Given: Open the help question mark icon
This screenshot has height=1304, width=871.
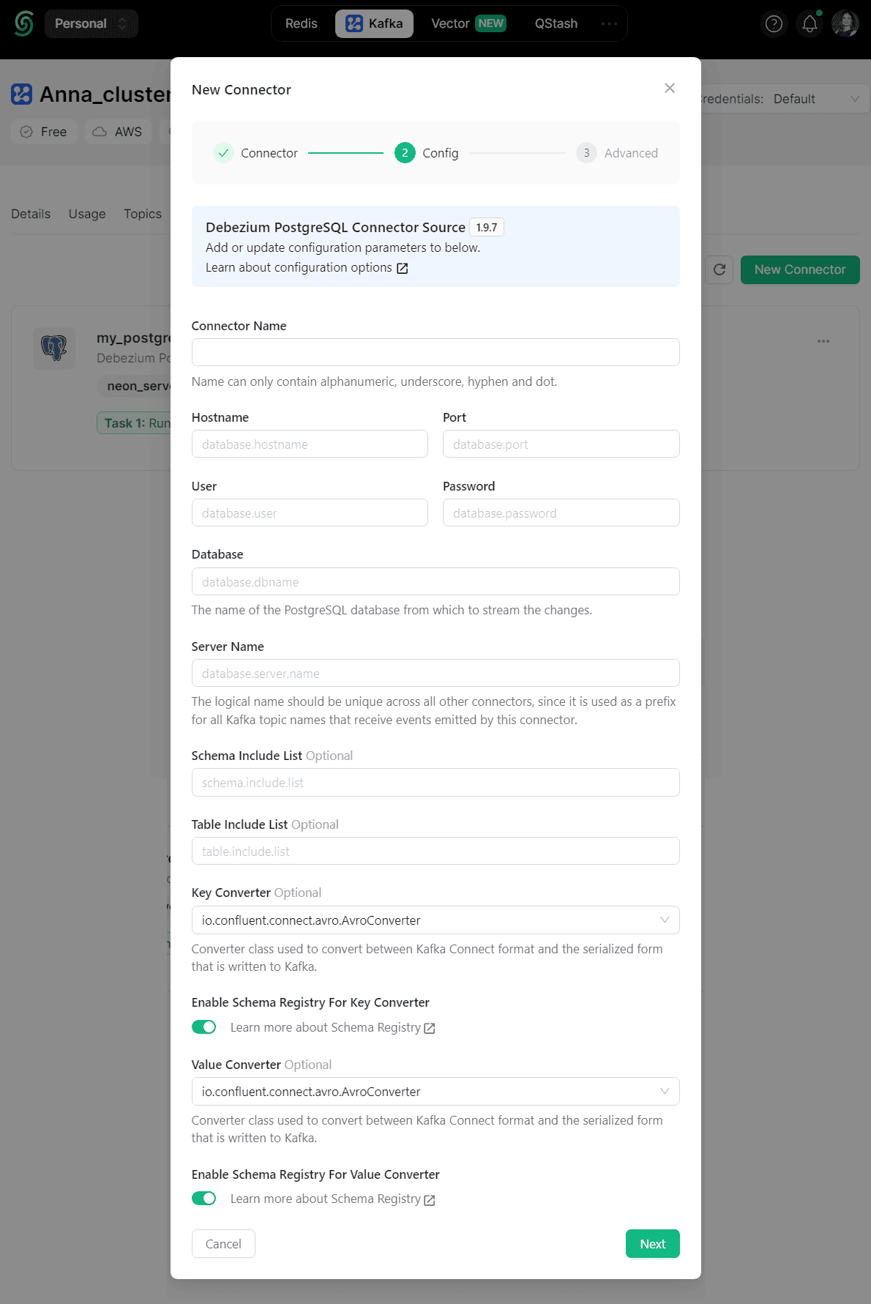Looking at the screenshot, I should point(774,24).
